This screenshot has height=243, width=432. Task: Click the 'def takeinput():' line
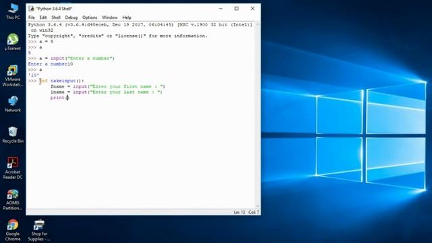pos(56,81)
